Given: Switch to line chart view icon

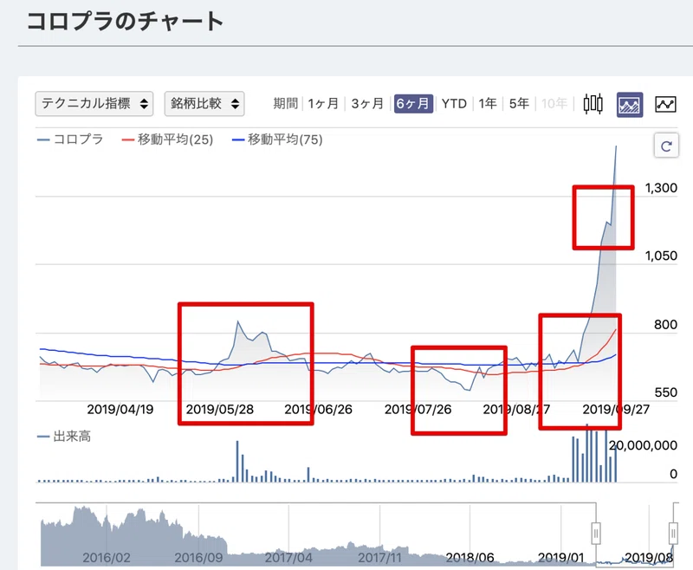Looking at the screenshot, I should (665, 105).
